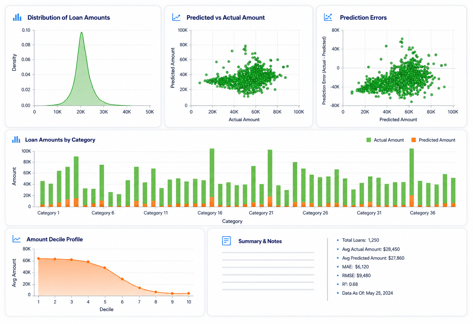Click the Actual Amount legend label
The image size is (473, 324).
(389, 140)
